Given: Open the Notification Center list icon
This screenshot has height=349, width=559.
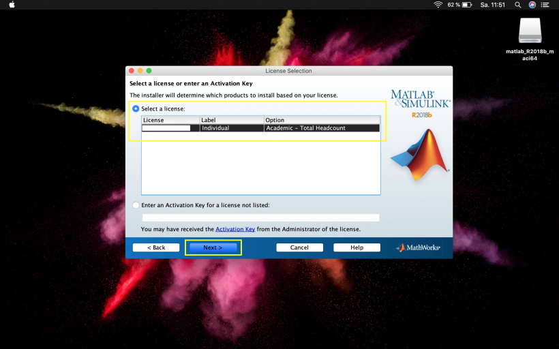Looking at the screenshot, I should tap(547, 5).
